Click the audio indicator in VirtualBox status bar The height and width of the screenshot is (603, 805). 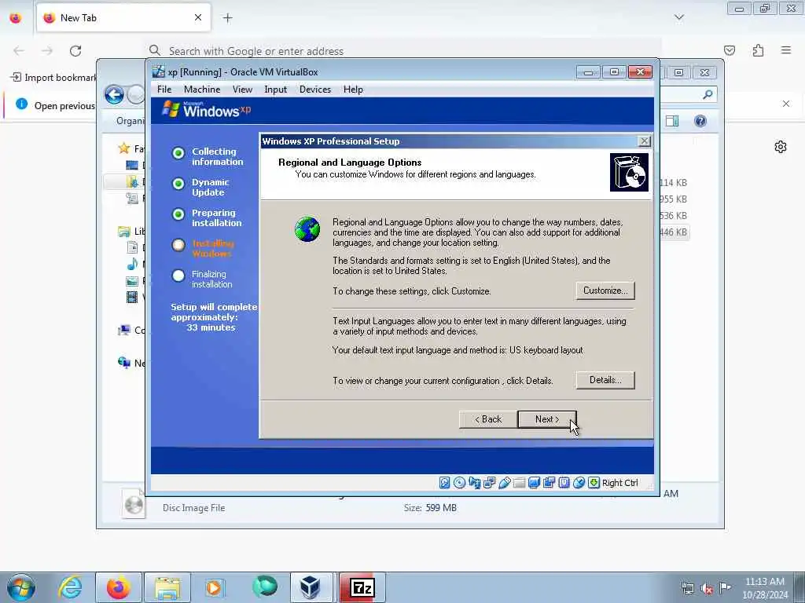(x=474, y=483)
